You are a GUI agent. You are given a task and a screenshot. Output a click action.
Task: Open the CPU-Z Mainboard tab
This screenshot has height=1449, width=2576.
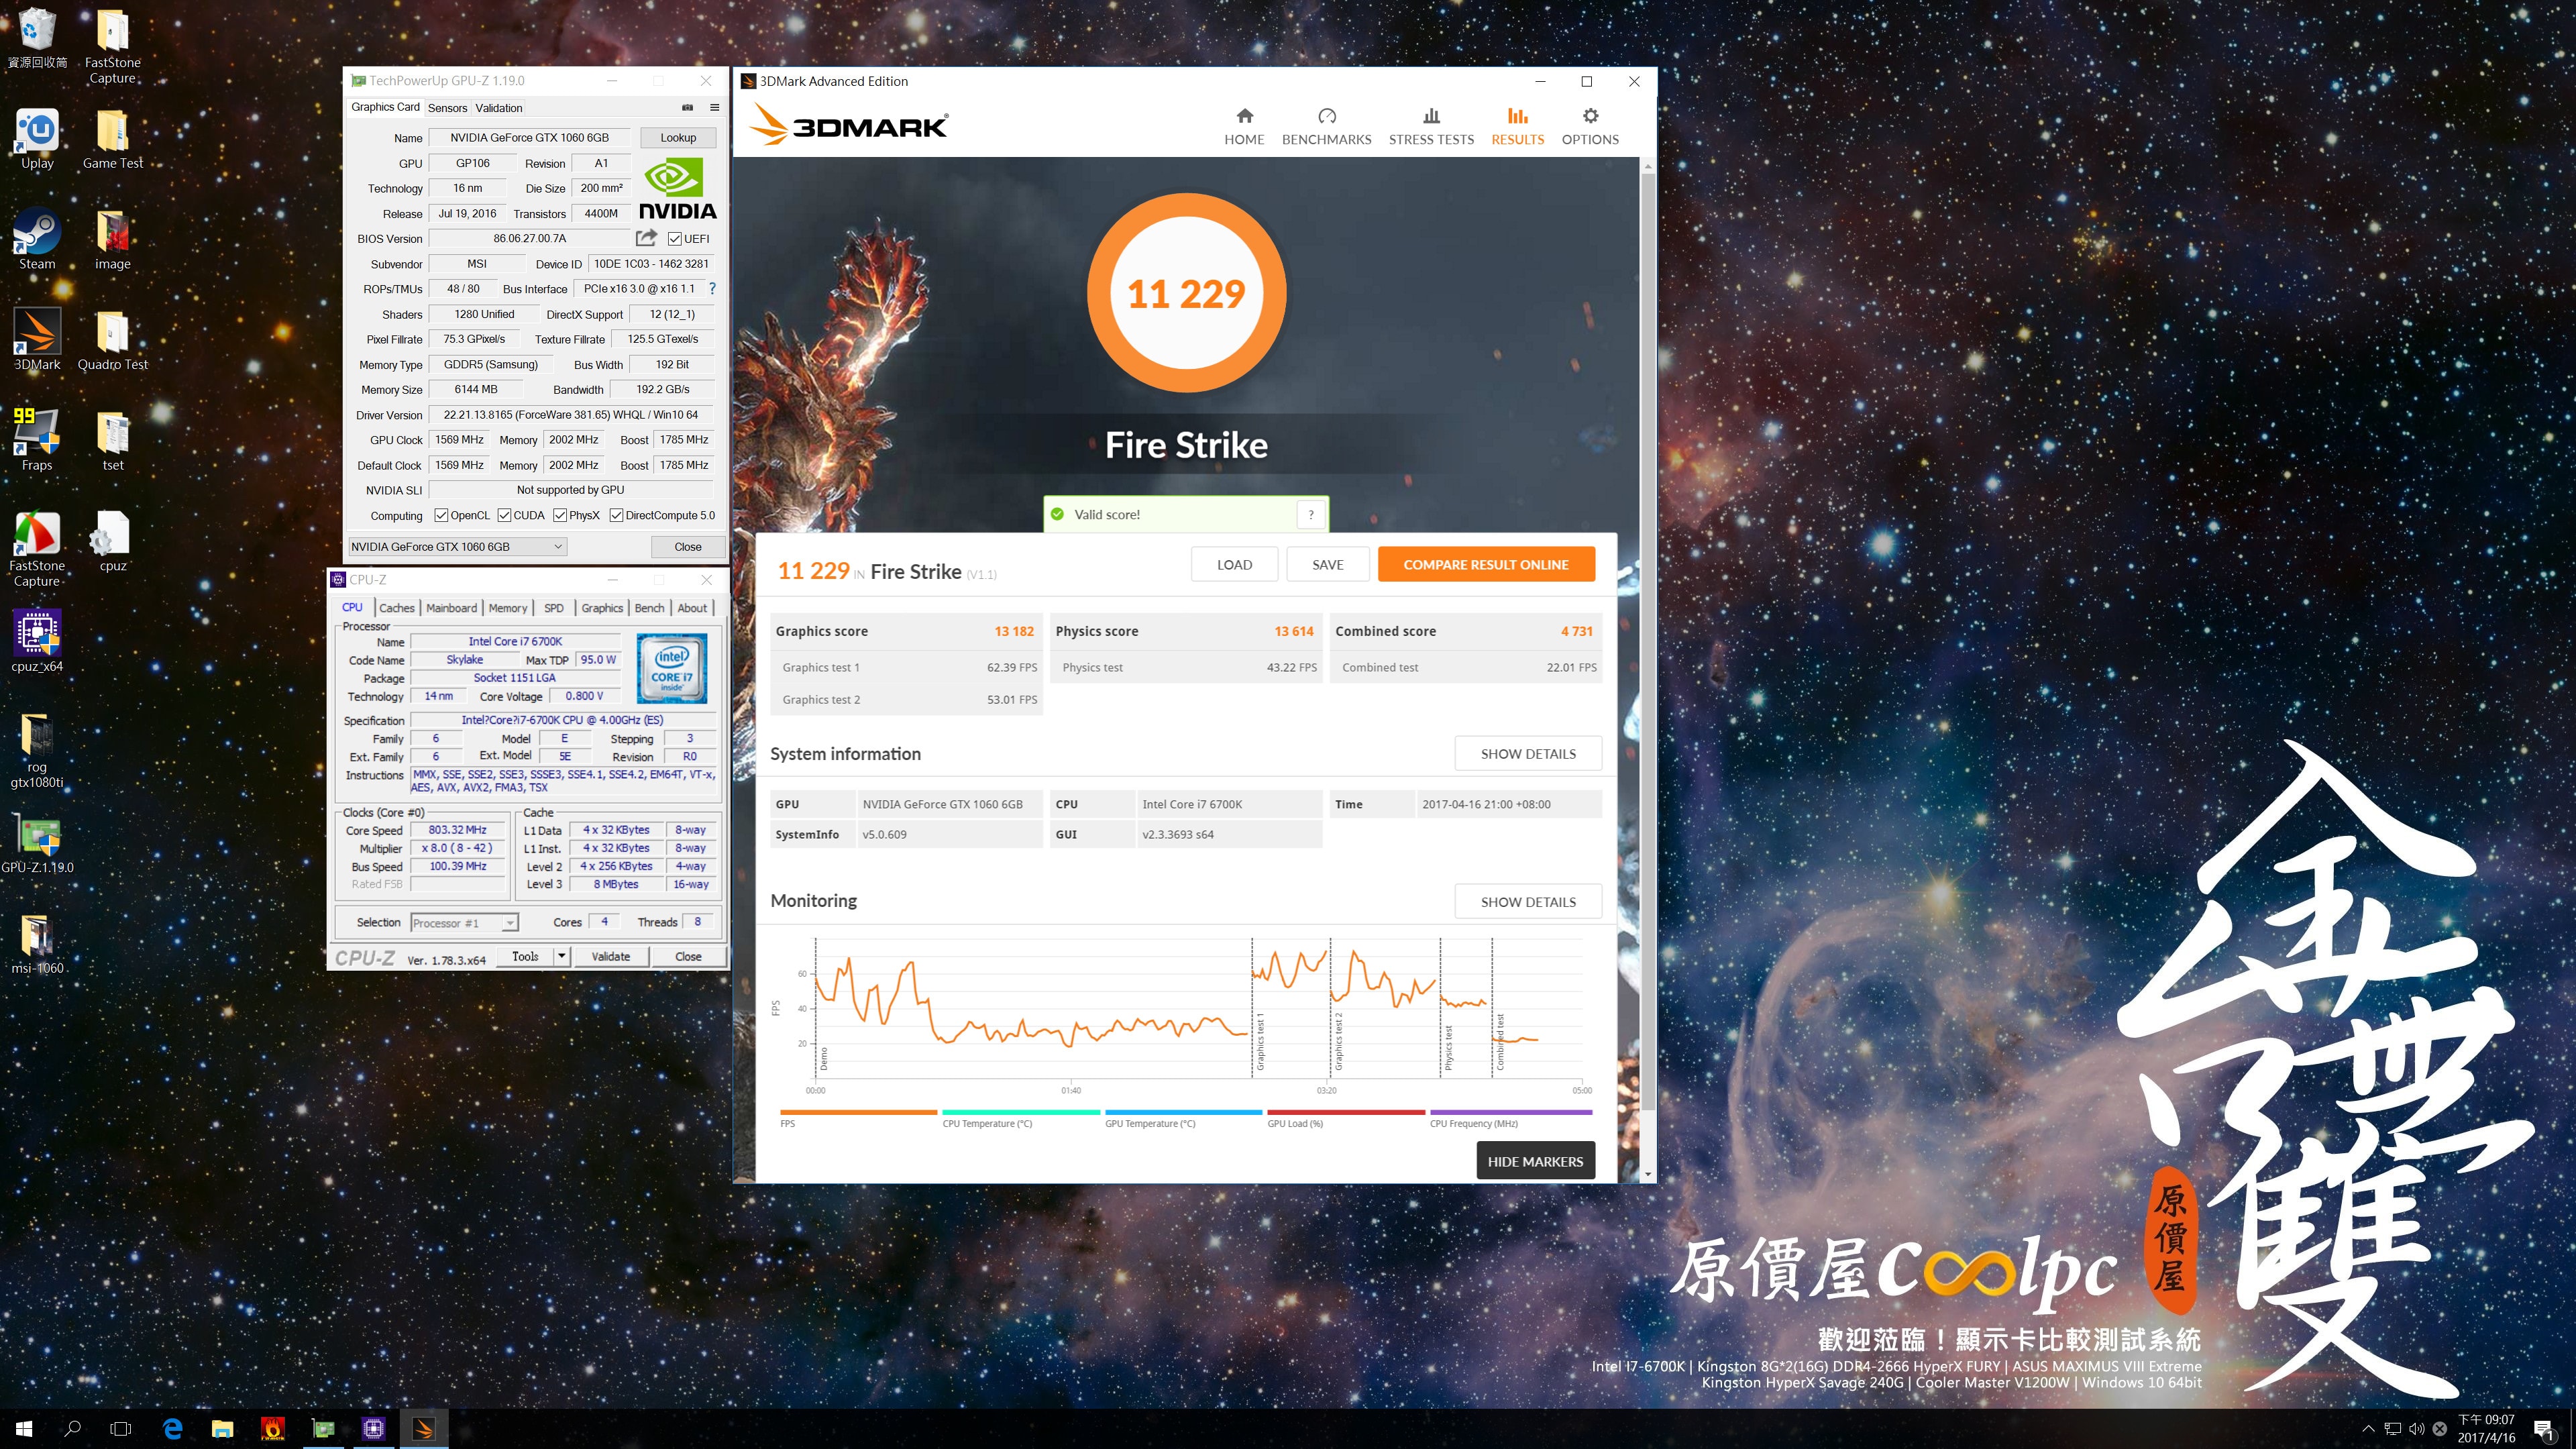[x=451, y=608]
